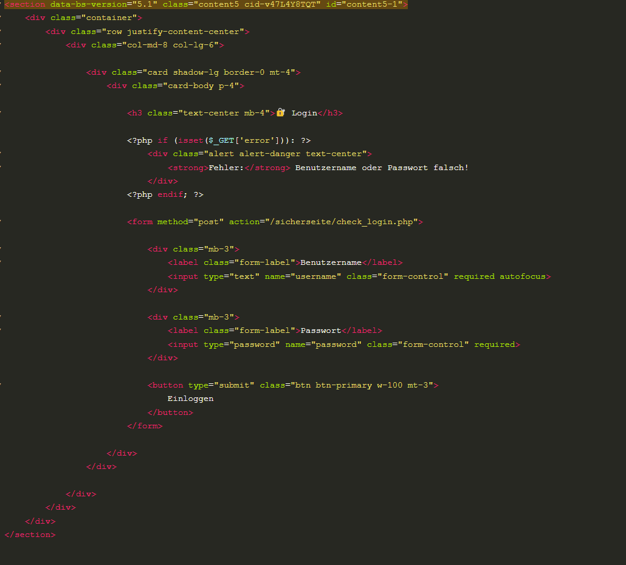The width and height of the screenshot is (626, 565).
Task: Collapse the fold marker on the form line
Action: pyautogui.click(x=1, y=222)
